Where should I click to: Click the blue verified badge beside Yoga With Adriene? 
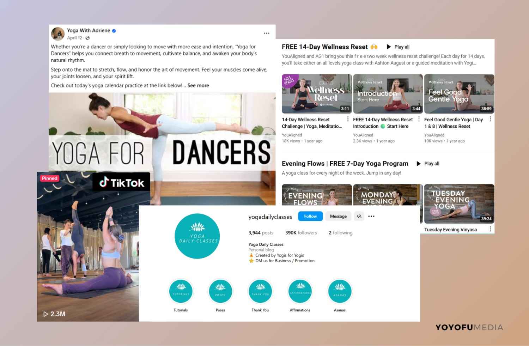coord(114,30)
